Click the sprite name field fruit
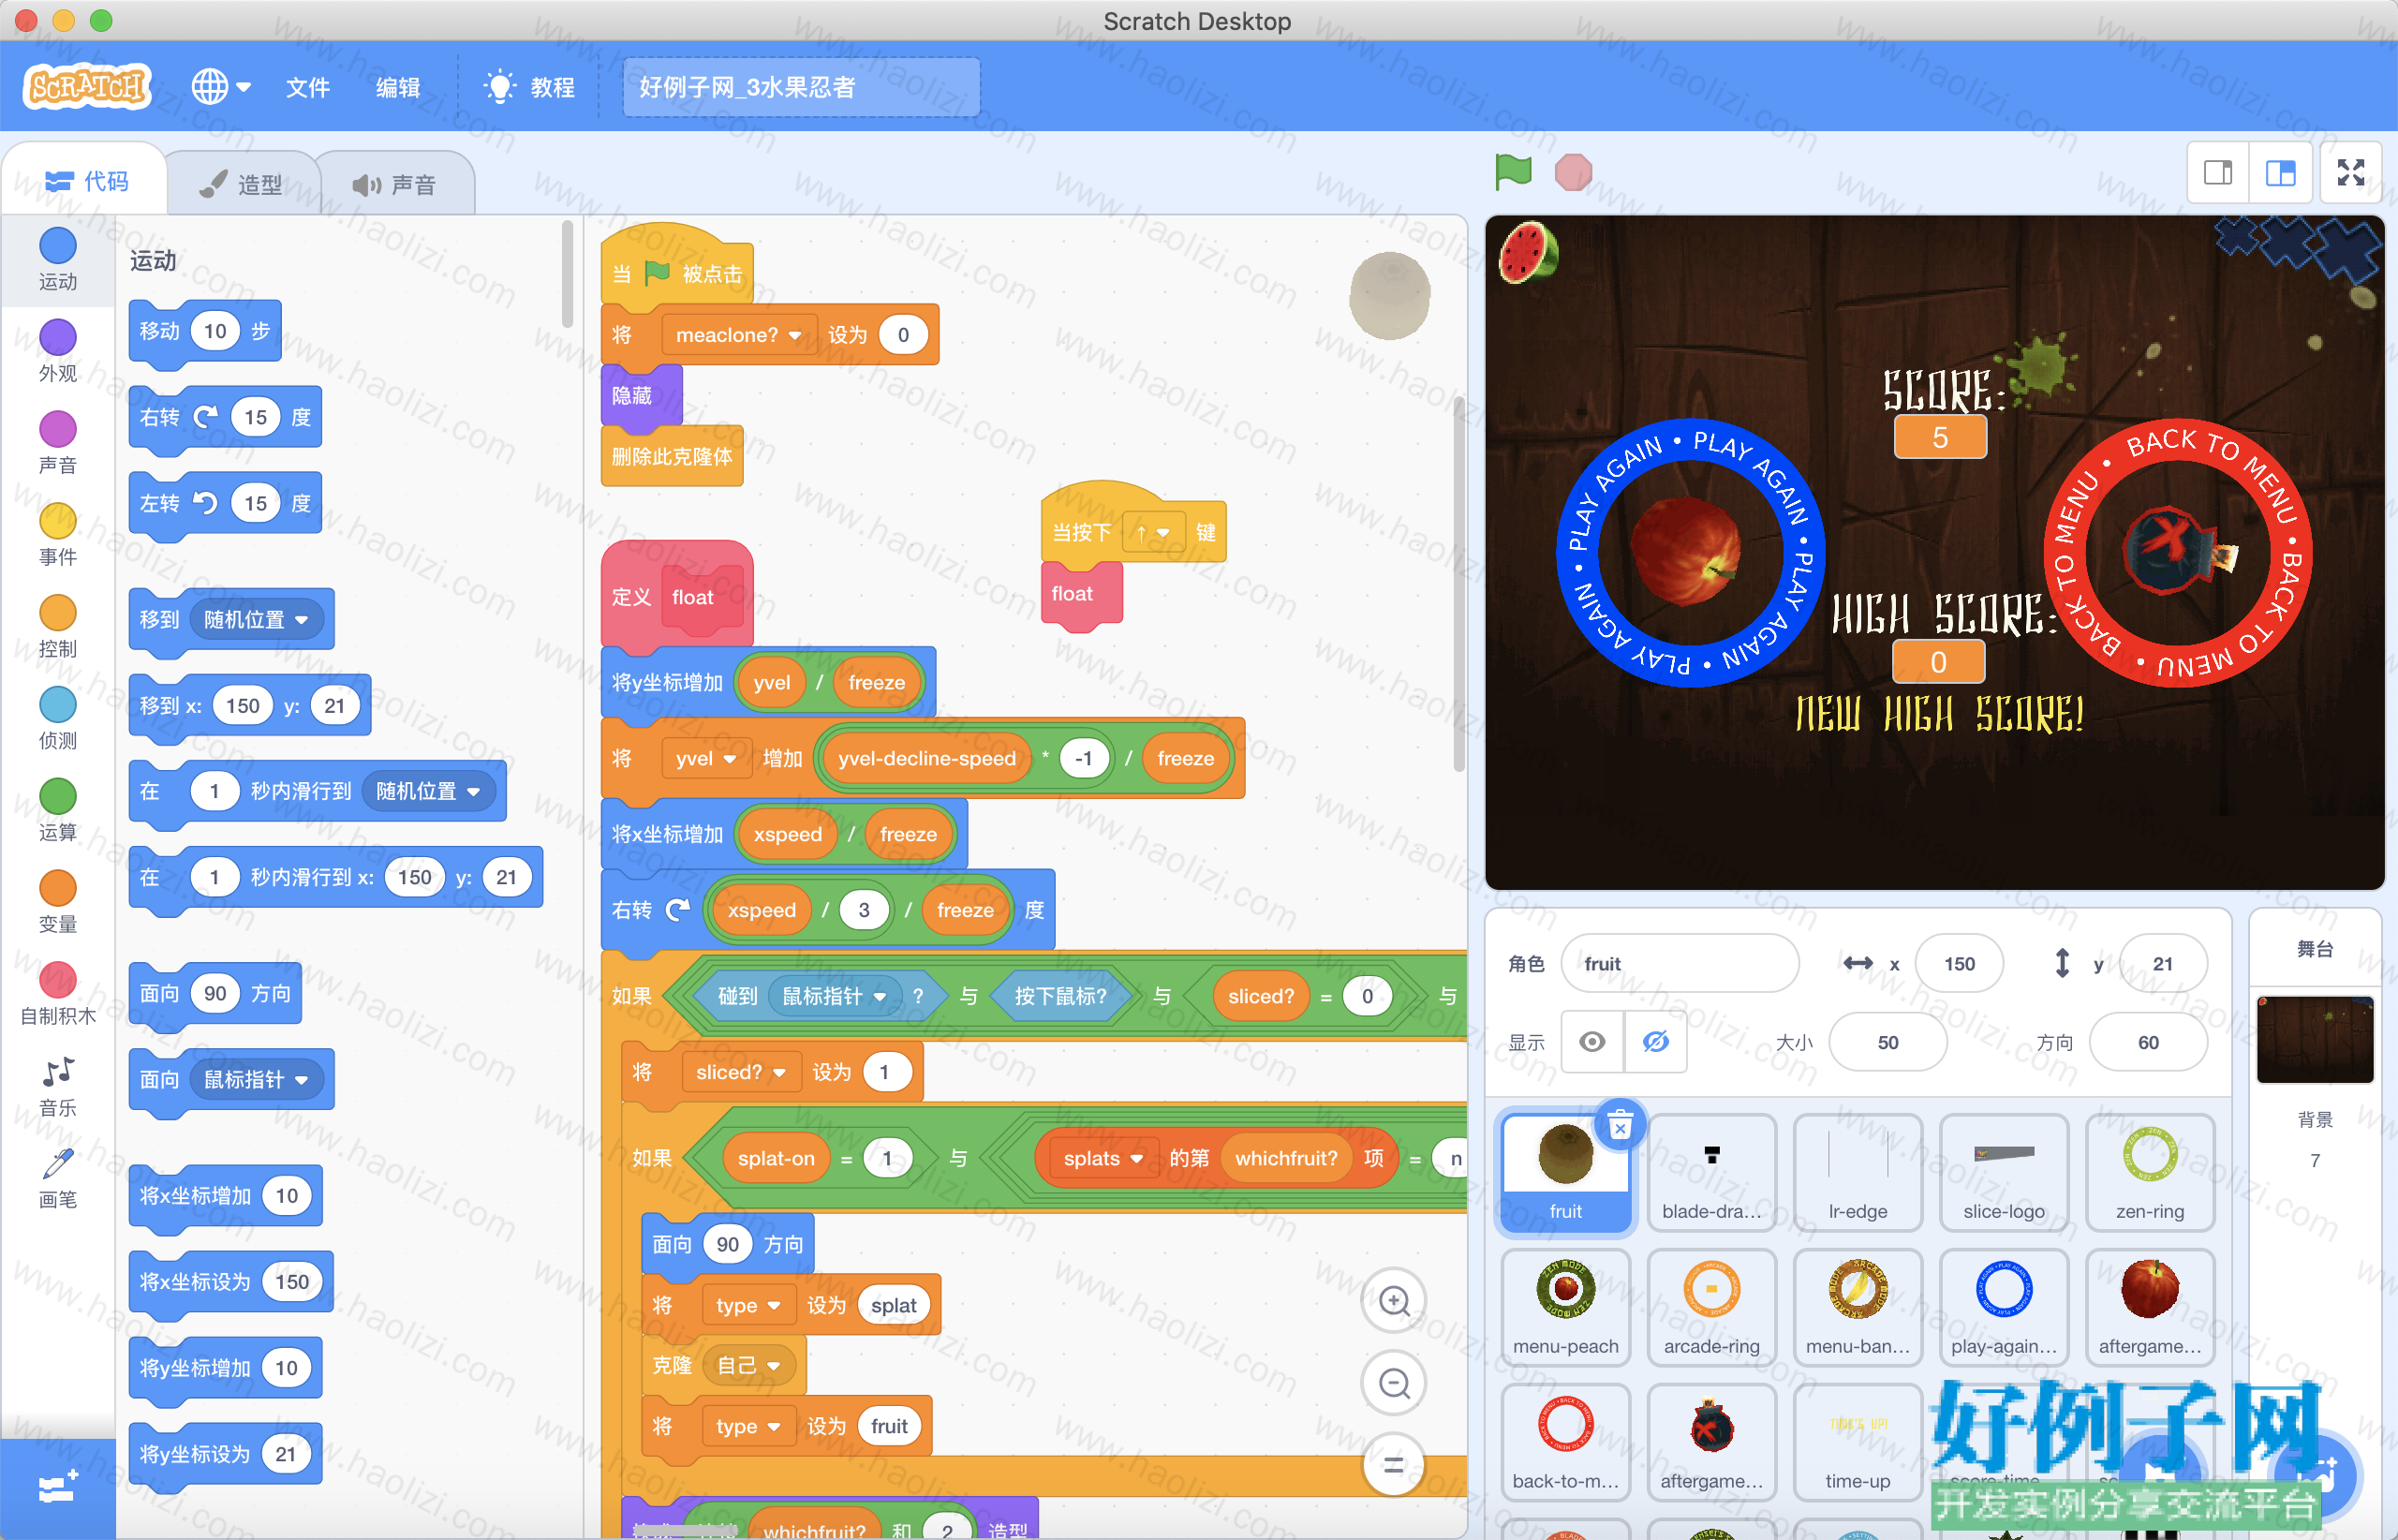2398x1540 pixels. [x=1680, y=963]
